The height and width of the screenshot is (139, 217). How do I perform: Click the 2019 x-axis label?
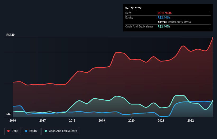click(102, 121)
